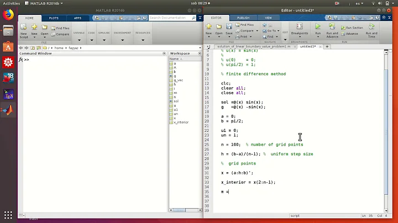The width and height of the screenshot is (398, 223).
Task: Click the Search Documentation field
Action: click(x=170, y=18)
